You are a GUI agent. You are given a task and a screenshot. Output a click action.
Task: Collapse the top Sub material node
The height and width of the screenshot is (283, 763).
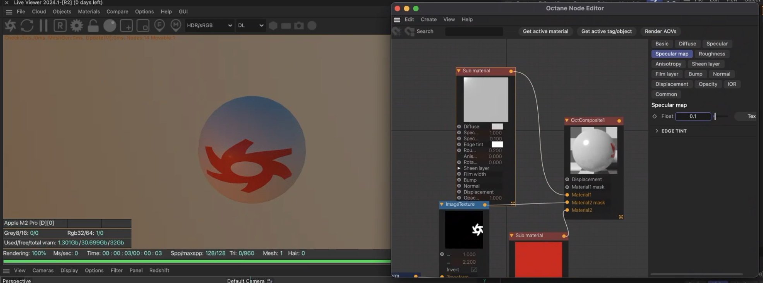tap(459, 71)
